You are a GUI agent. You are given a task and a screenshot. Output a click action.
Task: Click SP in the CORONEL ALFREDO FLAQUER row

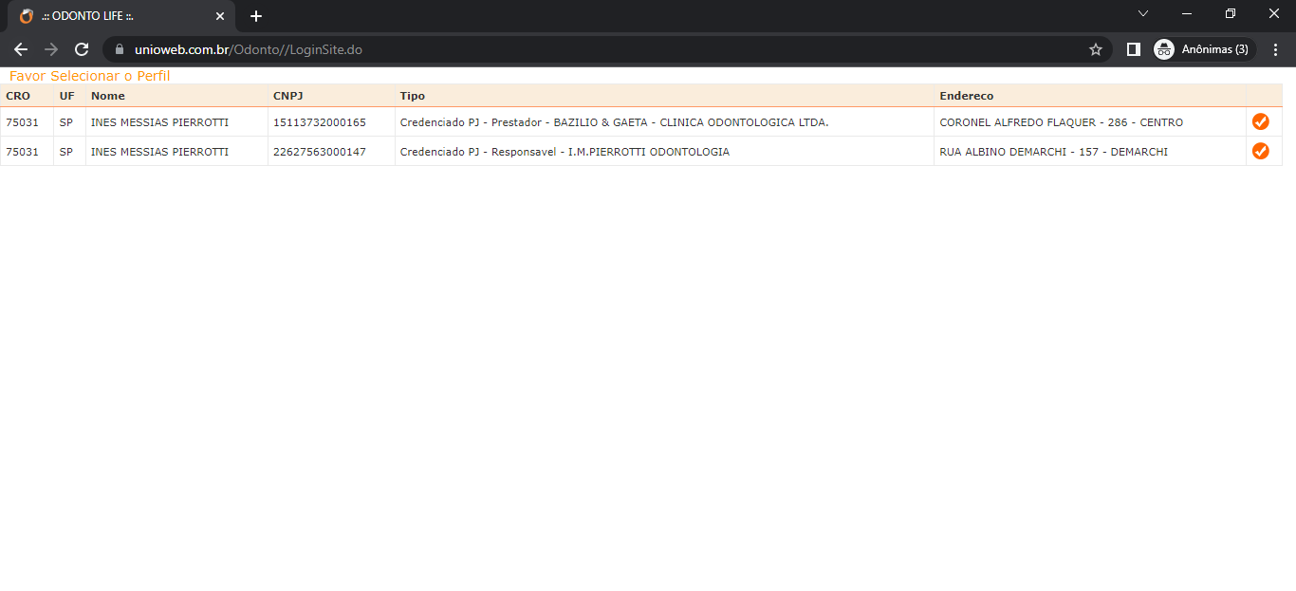click(x=66, y=122)
